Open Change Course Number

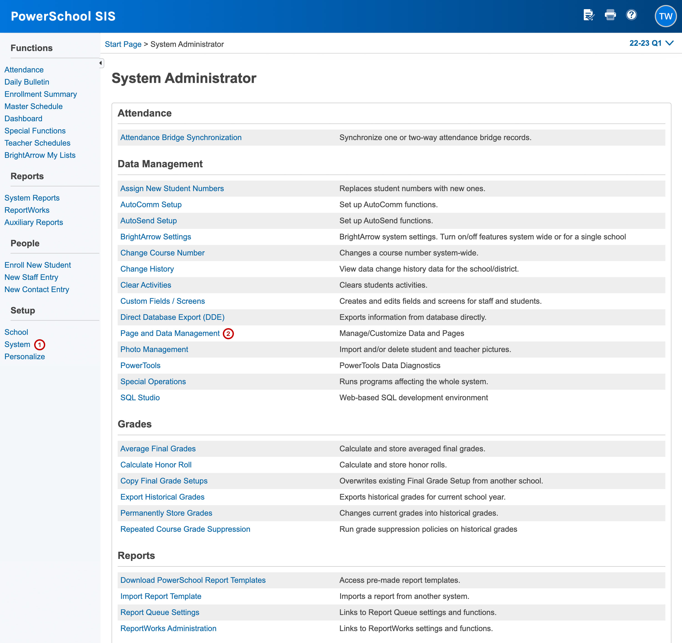click(162, 253)
